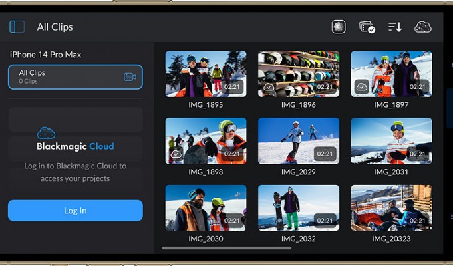Open the Blackmagic Cloud icon in toolbar

pos(423,27)
